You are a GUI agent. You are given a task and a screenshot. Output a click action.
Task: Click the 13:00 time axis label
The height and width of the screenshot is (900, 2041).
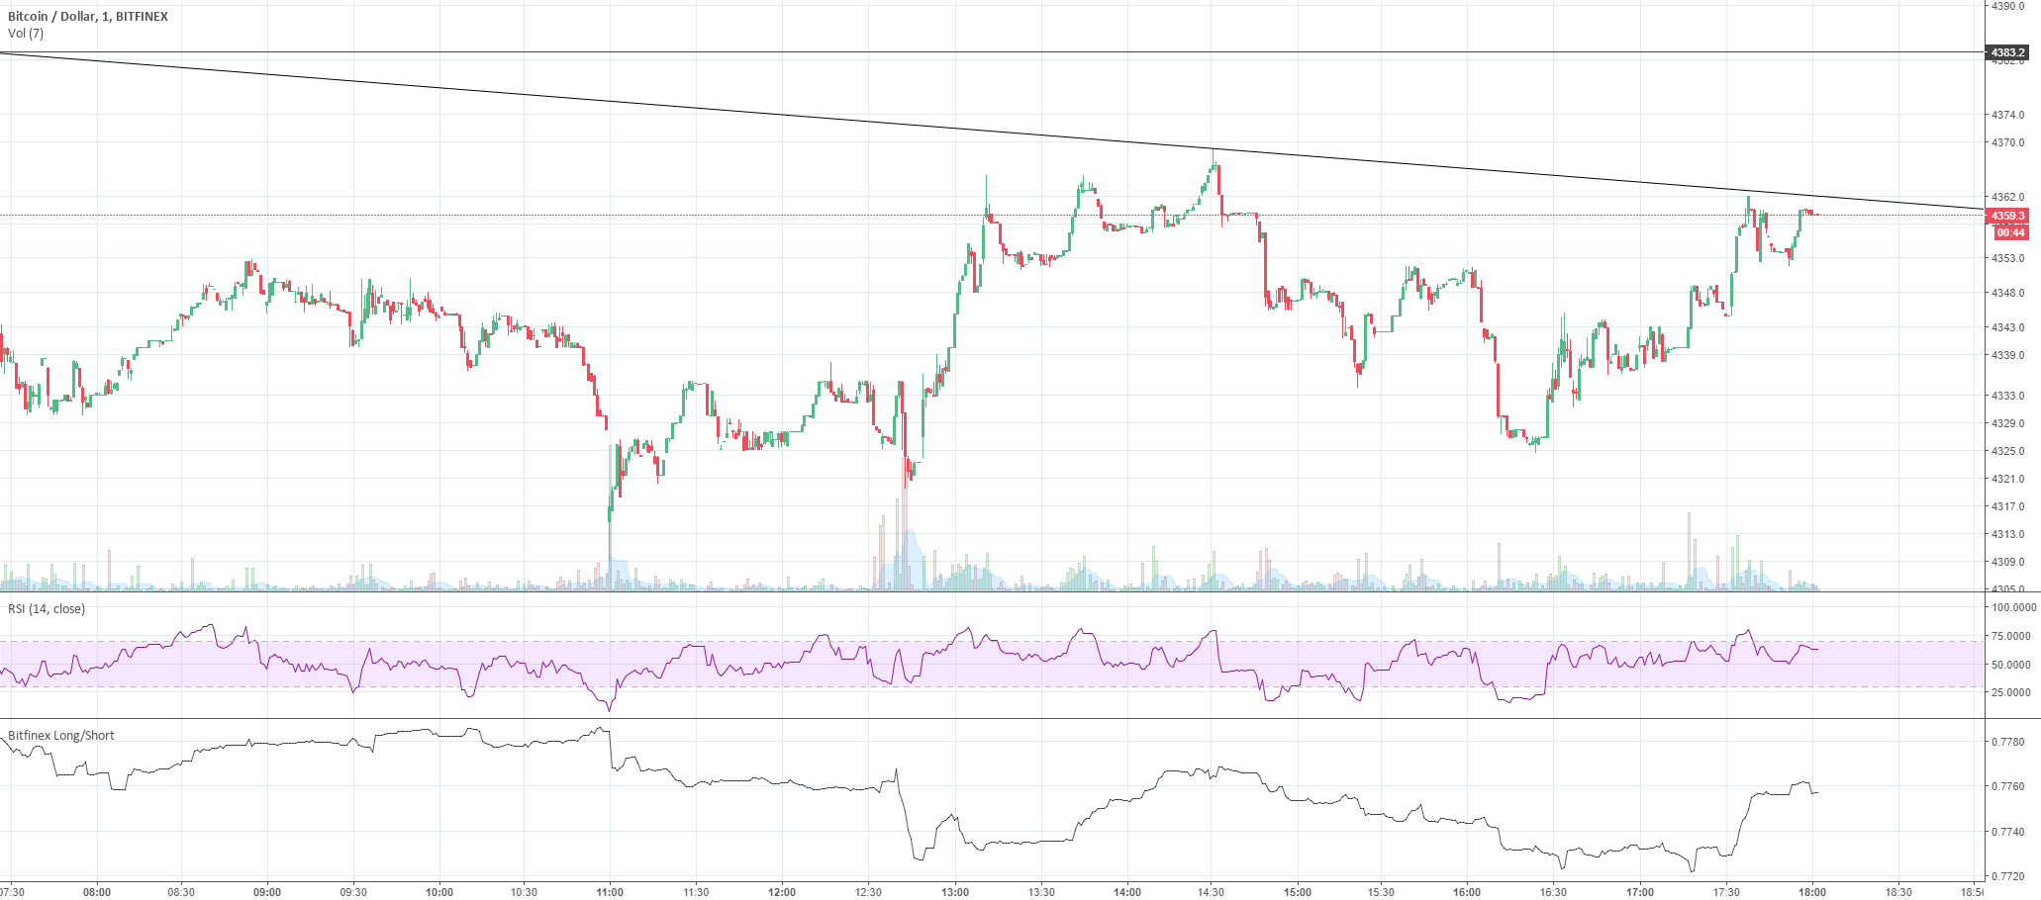(954, 892)
